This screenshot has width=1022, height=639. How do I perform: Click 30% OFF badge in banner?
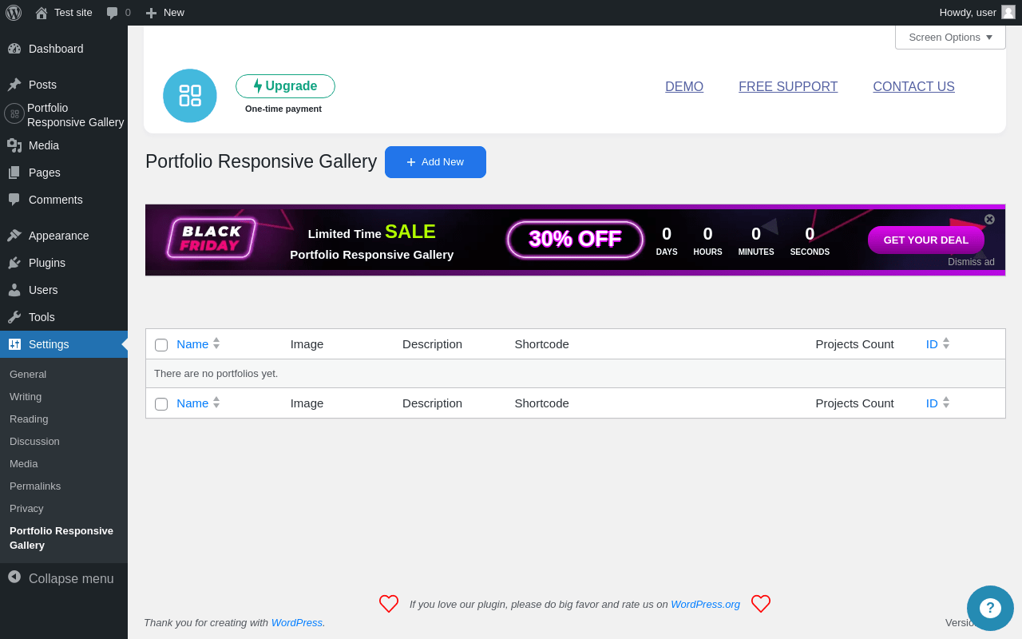coord(575,239)
